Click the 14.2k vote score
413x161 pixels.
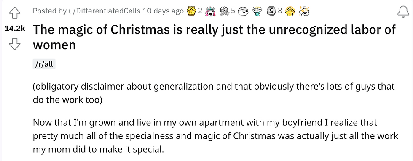click(15, 29)
